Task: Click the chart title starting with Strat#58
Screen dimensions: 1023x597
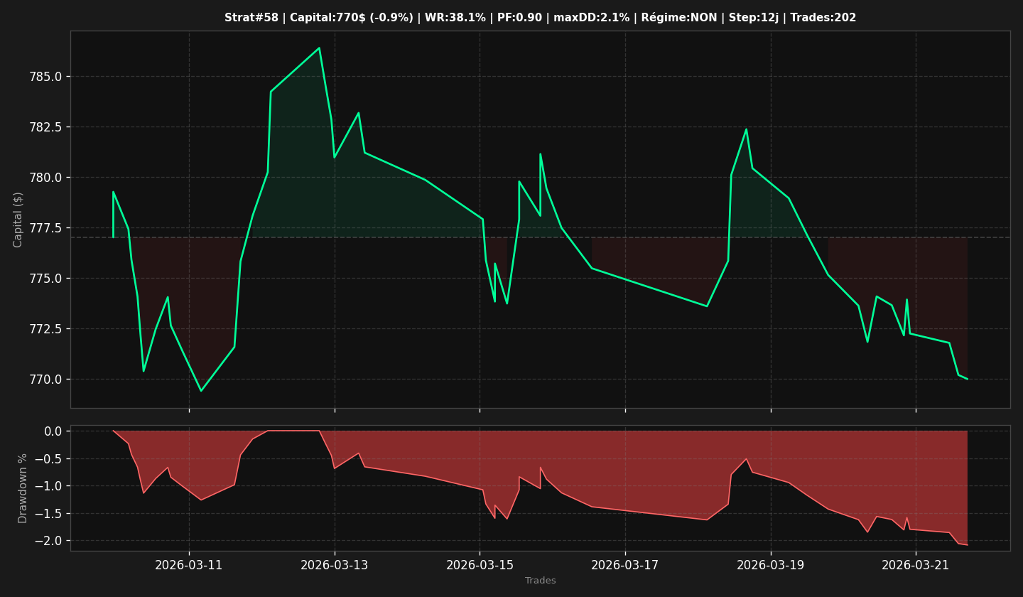Action: [540, 18]
